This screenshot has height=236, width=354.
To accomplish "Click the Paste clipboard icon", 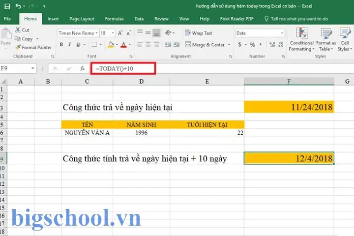I will click(x=6, y=34).
